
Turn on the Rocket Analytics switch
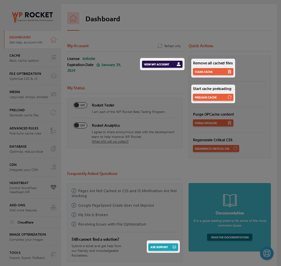coord(80,125)
